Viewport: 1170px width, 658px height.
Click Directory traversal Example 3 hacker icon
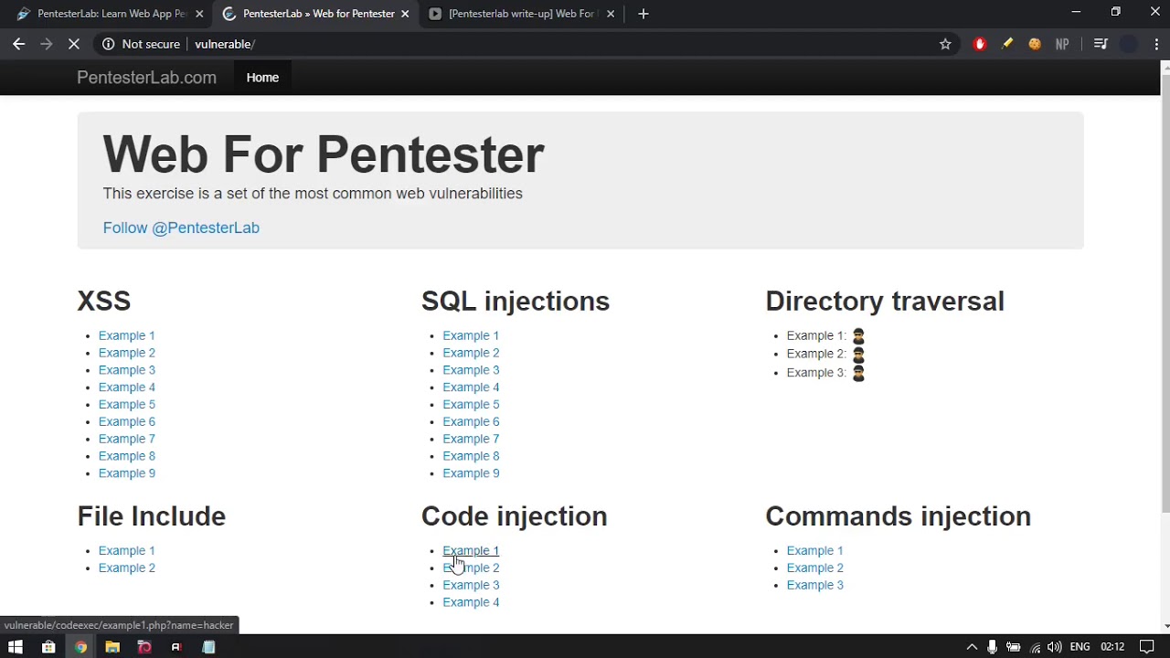pyautogui.click(x=858, y=373)
